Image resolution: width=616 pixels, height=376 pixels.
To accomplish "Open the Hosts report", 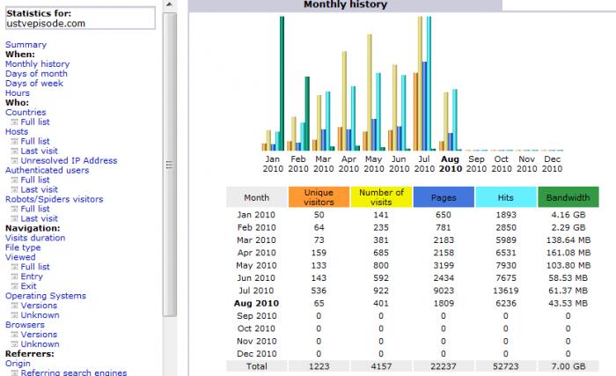I will (x=17, y=131).
